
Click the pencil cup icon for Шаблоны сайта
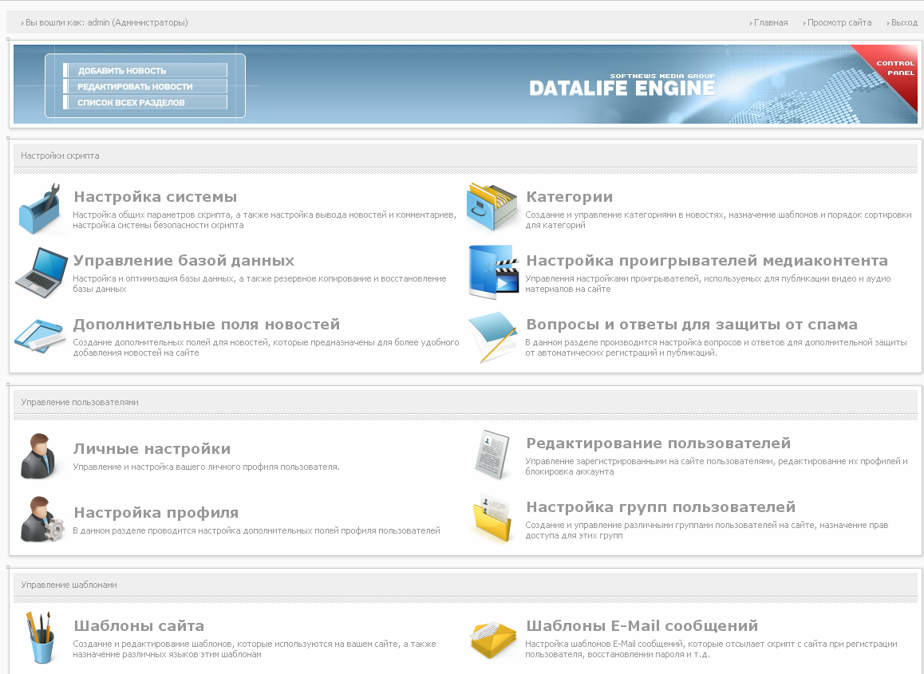click(38, 637)
